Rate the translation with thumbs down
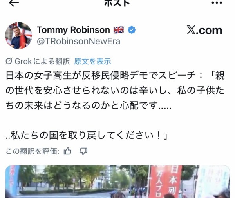235x198 pixels. (x=83, y=151)
